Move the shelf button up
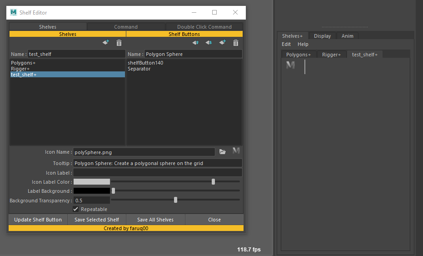This screenshot has width=423, height=256. (195, 42)
